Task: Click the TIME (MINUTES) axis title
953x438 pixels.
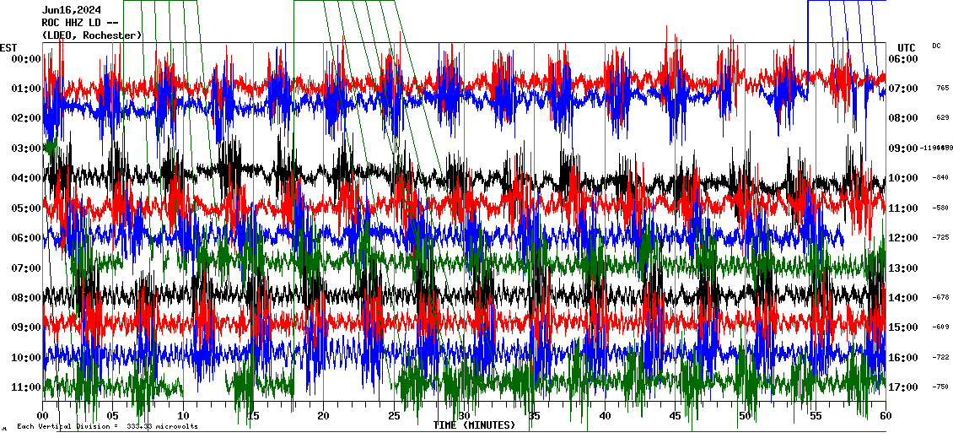Action: point(474,425)
